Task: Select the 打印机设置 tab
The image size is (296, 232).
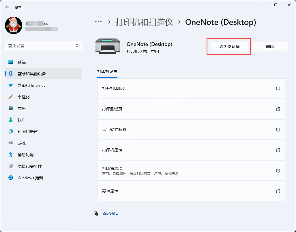Action: pyautogui.click(x=107, y=71)
